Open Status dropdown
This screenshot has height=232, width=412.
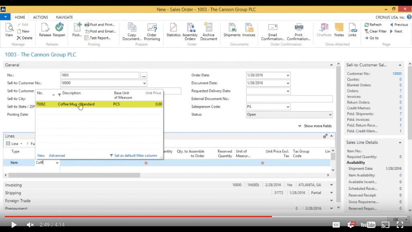(330, 115)
